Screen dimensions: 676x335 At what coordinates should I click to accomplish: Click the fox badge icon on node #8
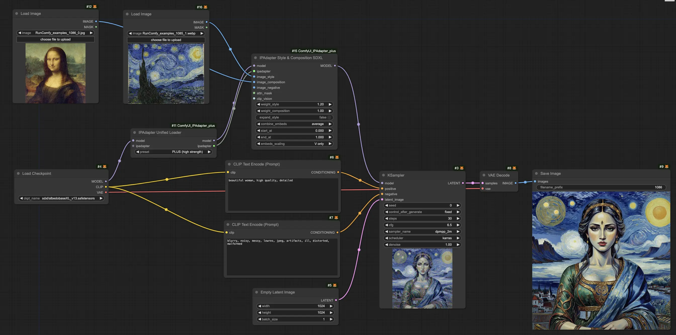(514, 168)
